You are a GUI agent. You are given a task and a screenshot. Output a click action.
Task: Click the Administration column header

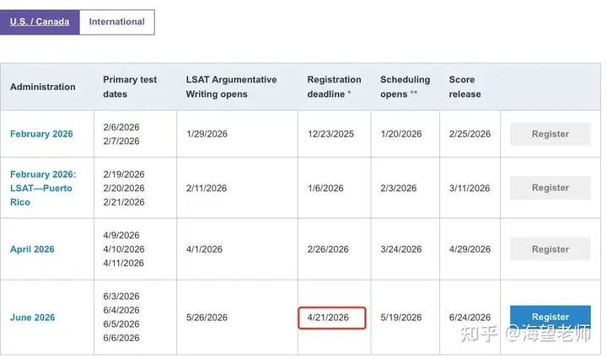click(x=43, y=87)
